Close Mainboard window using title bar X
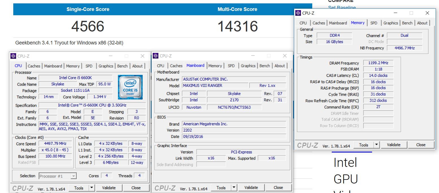The width and height of the screenshot is (439, 193). (x=285, y=56)
